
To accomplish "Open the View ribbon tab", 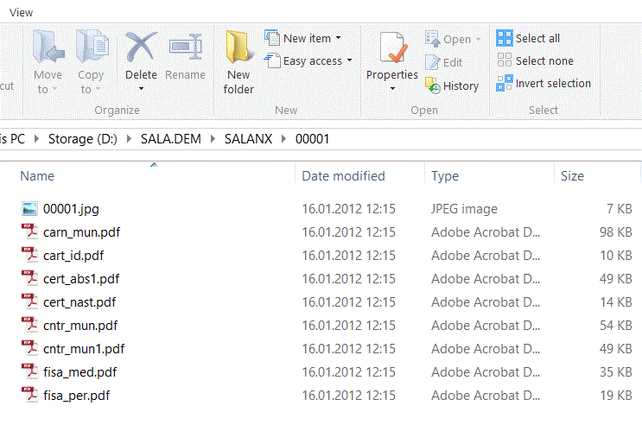I will (x=22, y=13).
